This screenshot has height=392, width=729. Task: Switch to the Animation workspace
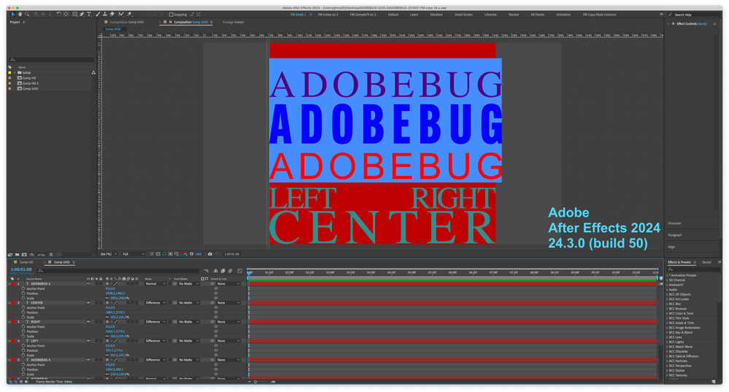point(563,15)
